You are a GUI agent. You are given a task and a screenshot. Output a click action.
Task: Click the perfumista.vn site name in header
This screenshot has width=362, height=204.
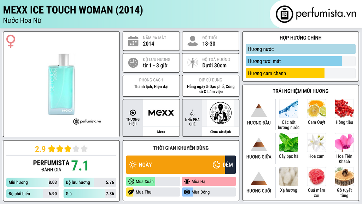326,14
